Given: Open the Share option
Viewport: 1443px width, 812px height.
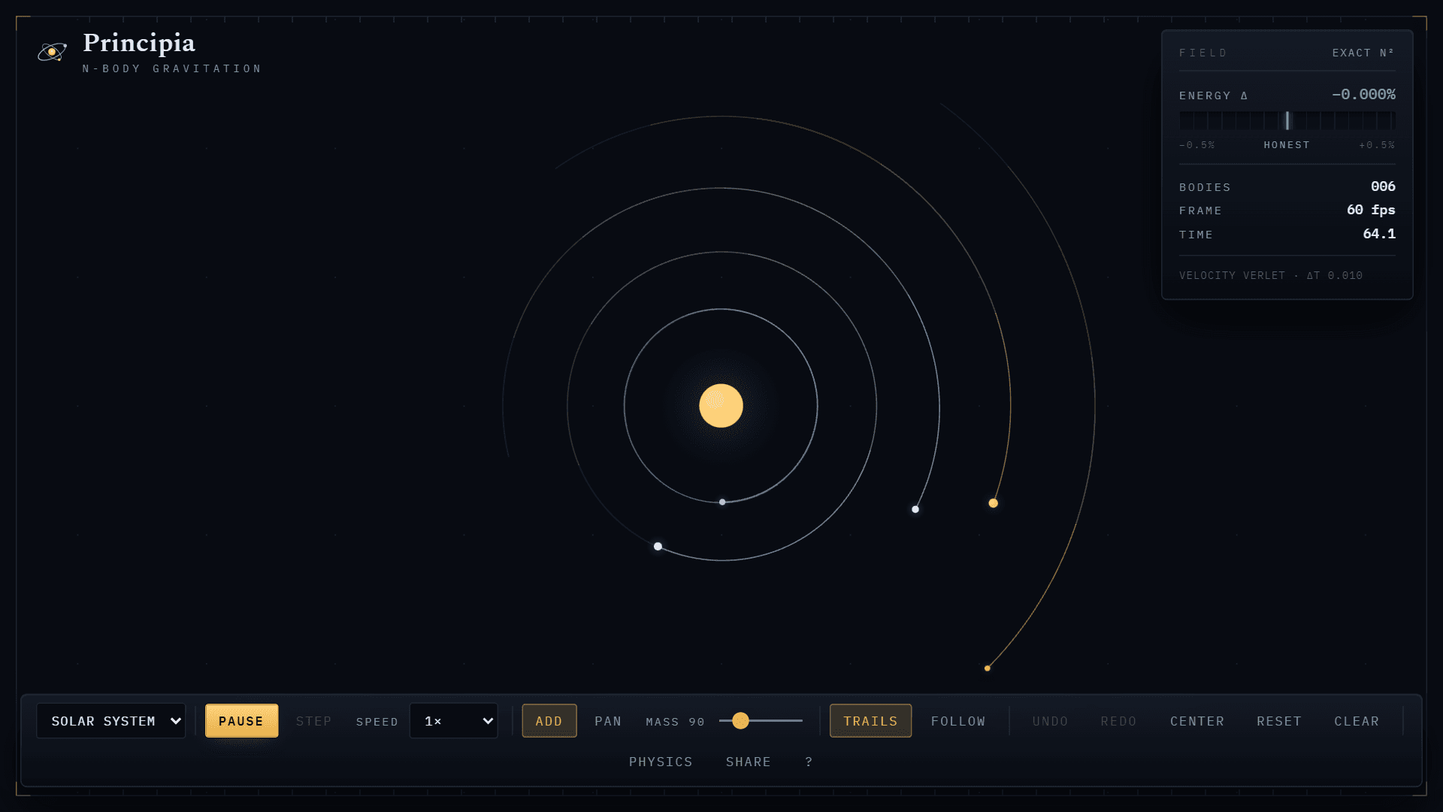Looking at the screenshot, I should click(748, 762).
